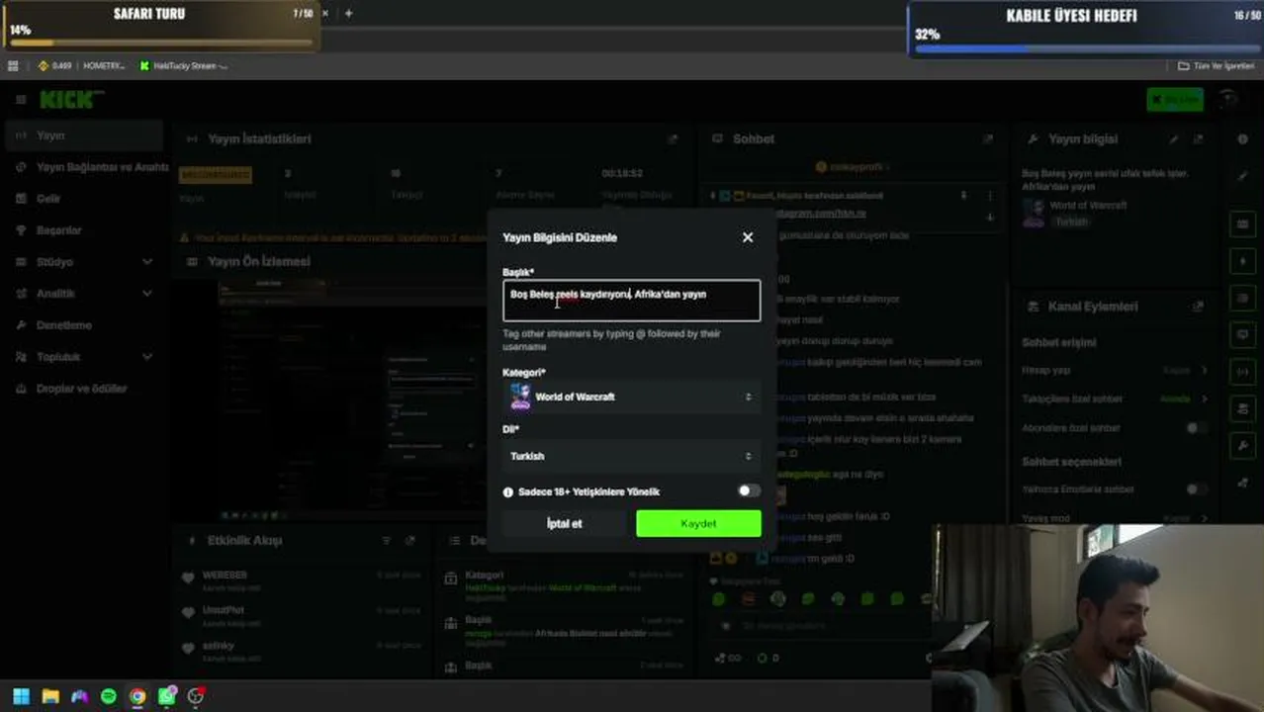
Task: Open the hamburger menu beside the KICK logo
Action: [x=20, y=100]
